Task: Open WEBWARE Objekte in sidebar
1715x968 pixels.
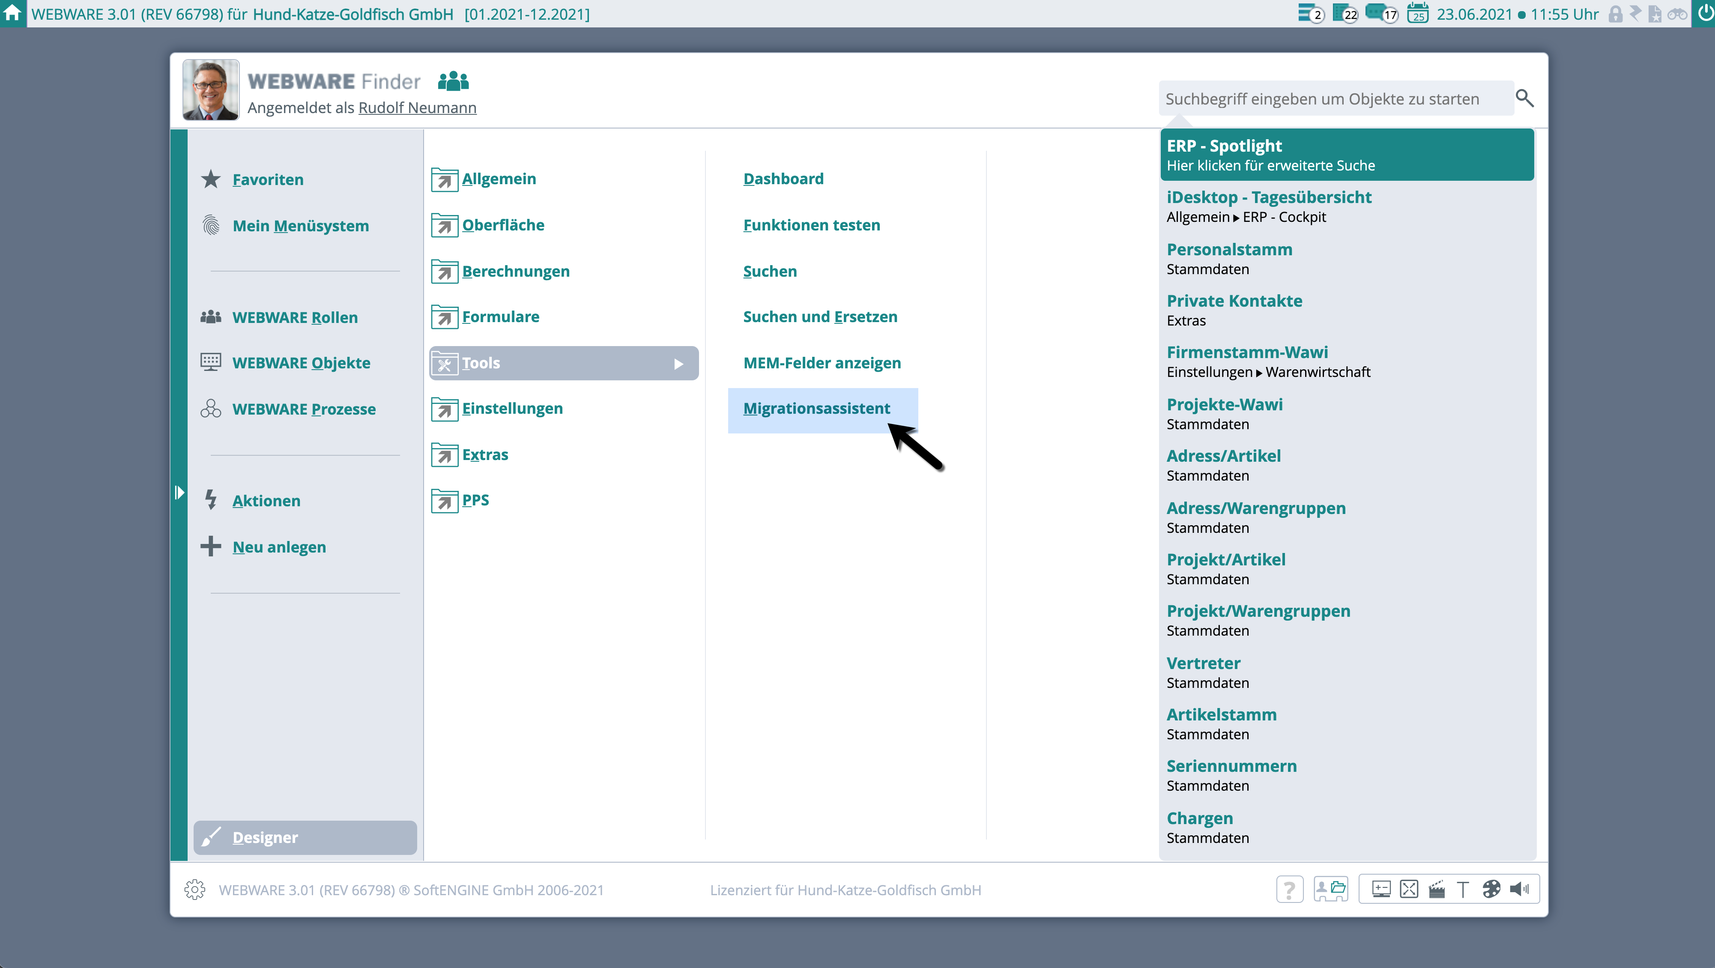Action: pos(301,363)
